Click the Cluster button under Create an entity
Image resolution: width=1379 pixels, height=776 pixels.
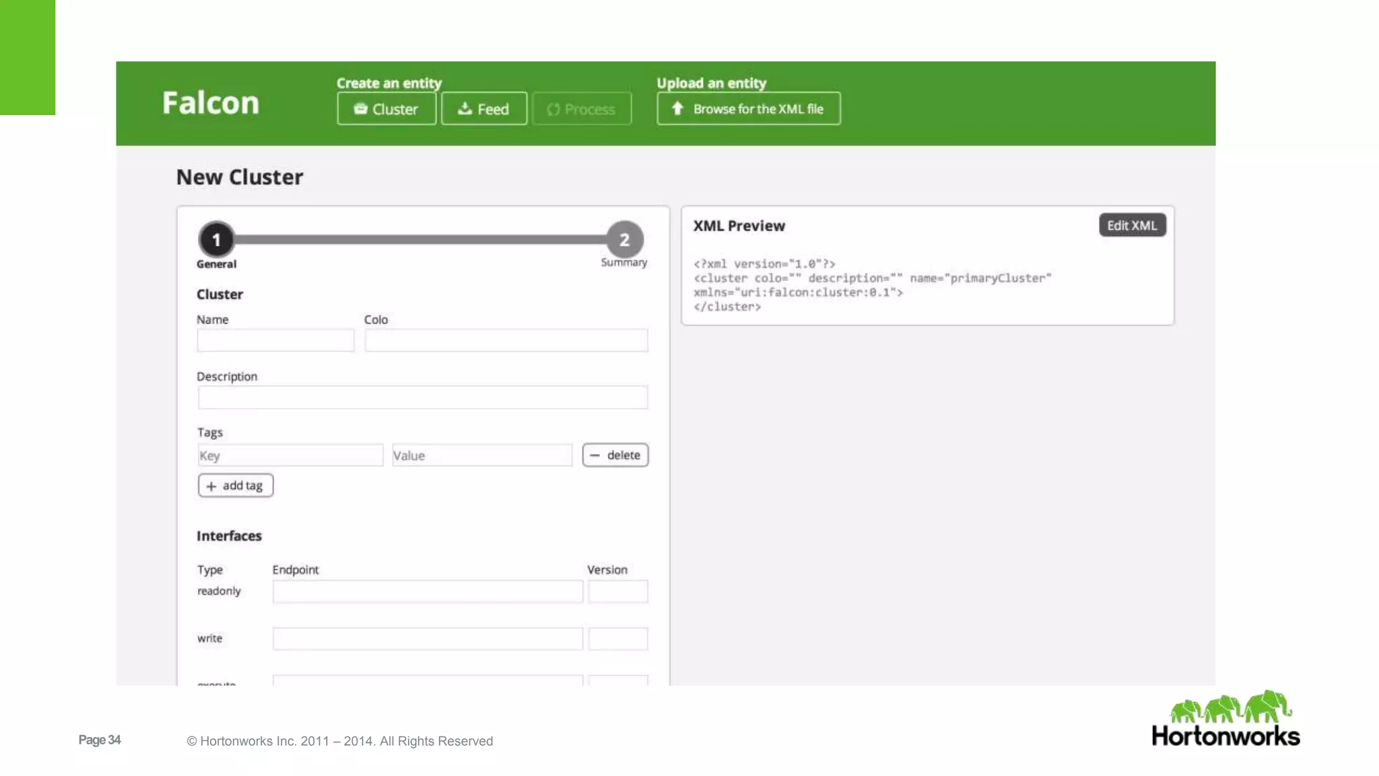tap(386, 108)
